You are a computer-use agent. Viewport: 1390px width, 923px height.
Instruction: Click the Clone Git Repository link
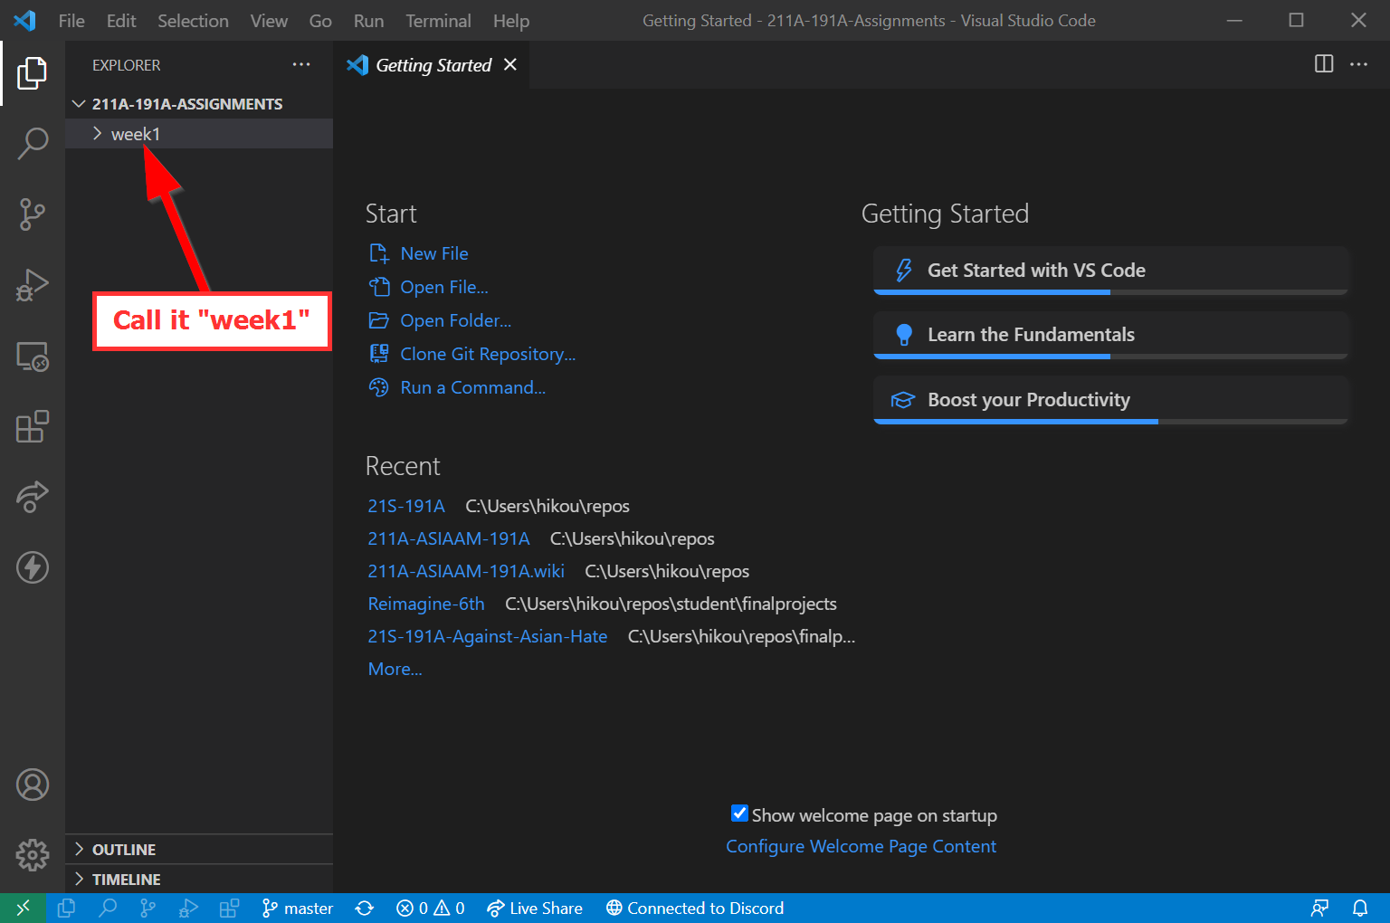click(487, 354)
